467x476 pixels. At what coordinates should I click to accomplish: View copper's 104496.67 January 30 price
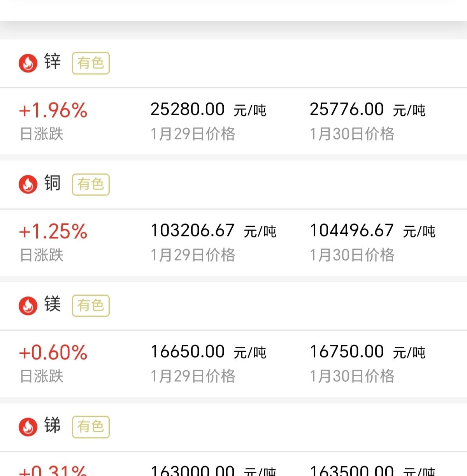click(352, 231)
